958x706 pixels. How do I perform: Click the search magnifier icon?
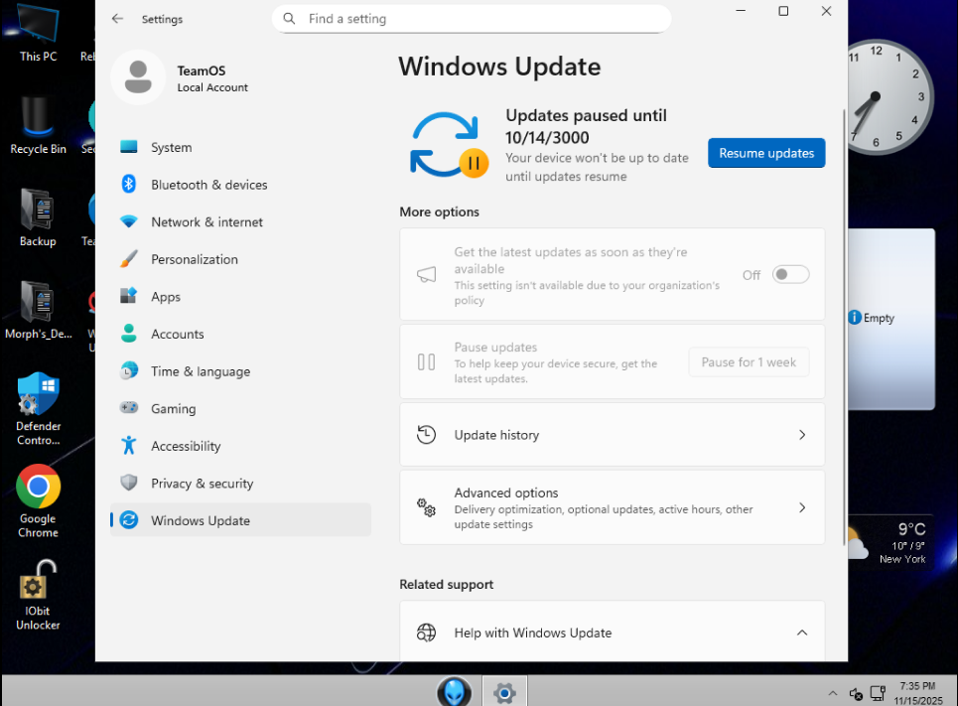(289, 18)
